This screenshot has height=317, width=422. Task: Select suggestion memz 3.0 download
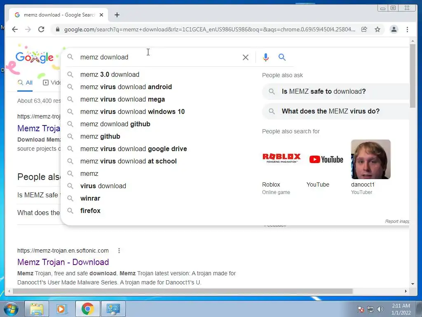pos(110,74)
